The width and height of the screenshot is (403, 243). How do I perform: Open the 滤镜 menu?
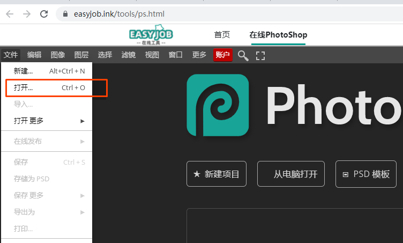(x=129, y=55)
